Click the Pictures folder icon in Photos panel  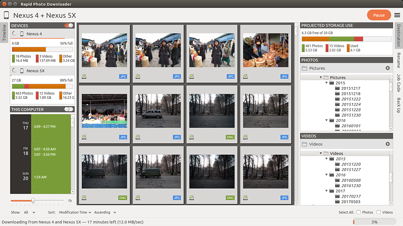coord(305,68)
